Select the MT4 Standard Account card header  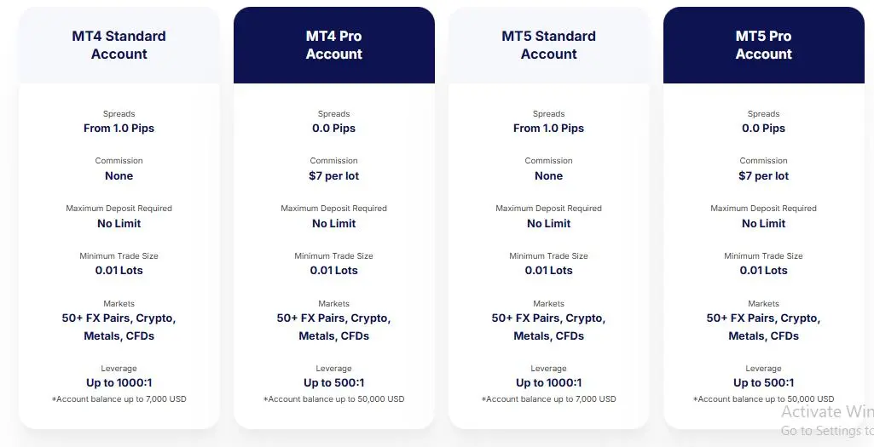pyautogui.click(x=119, y=45)
